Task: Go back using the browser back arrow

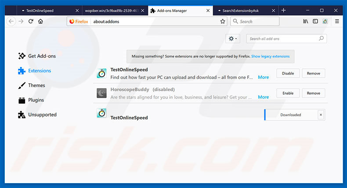Action: coord(11,21)
